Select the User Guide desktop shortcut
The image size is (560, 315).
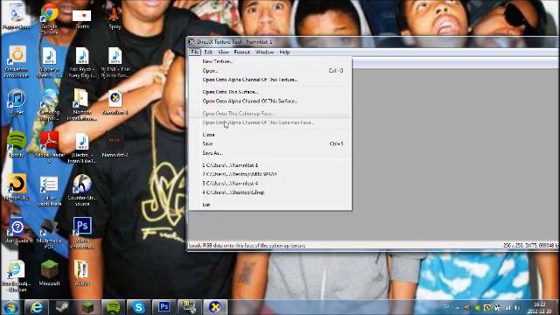coord(17,230)
